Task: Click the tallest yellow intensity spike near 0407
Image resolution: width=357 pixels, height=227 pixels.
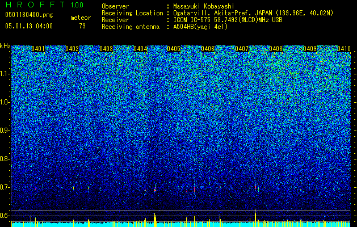Action: (x=255, y=218)
